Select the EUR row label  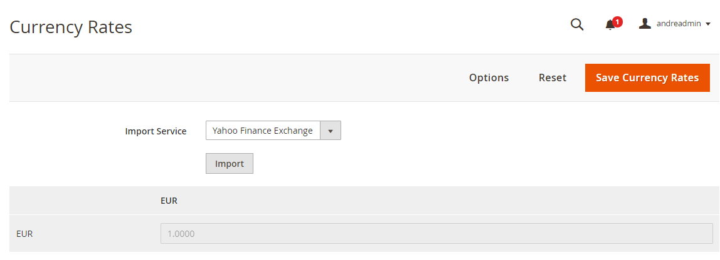tap(24, 234)
